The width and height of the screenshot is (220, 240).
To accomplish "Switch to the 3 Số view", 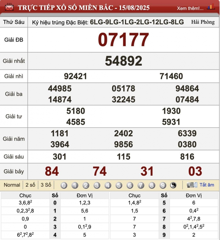I will (46, 185).
